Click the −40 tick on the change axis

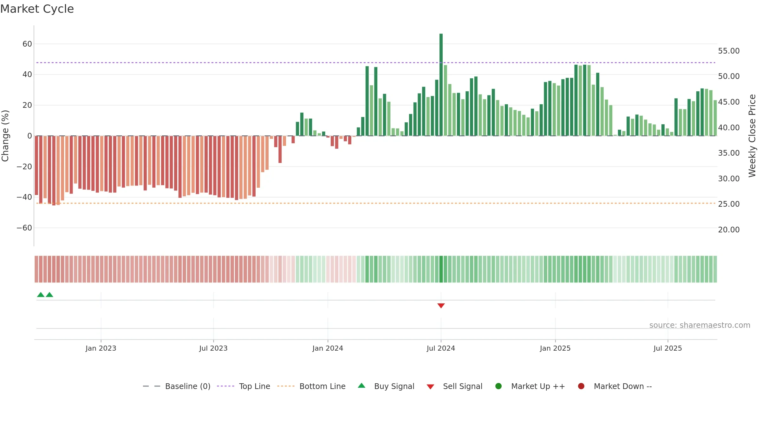point(24,197)
